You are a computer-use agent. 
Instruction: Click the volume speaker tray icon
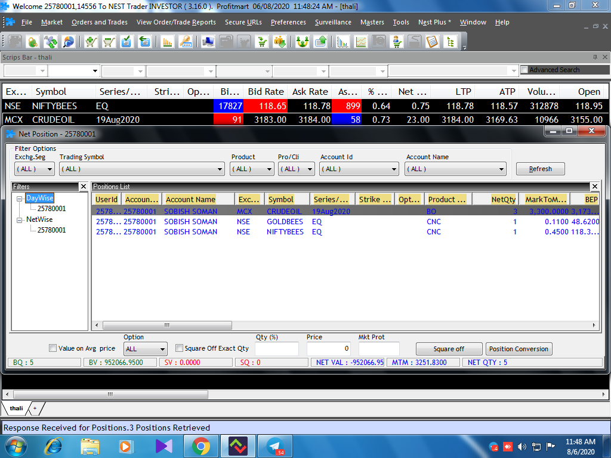(521, 447)
